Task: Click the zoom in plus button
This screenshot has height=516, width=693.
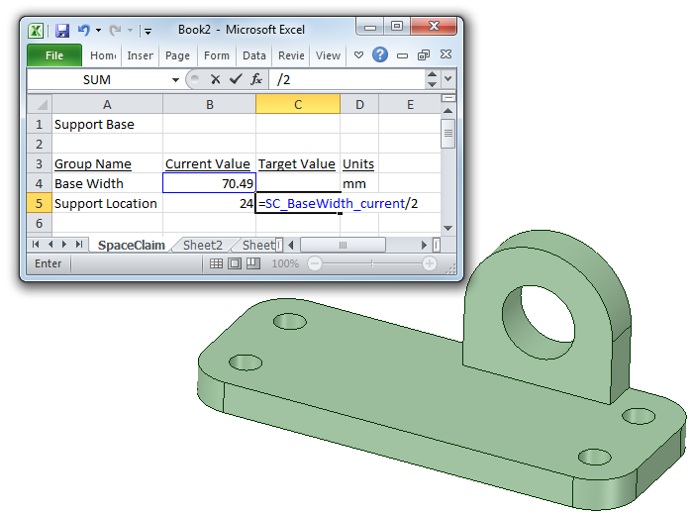Action: tap(429, 264)
